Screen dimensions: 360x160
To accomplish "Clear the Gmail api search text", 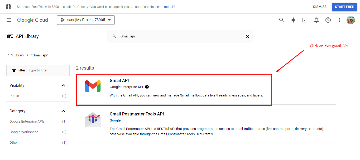I will [x=248, y=37].
